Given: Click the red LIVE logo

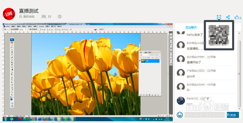Looking at the screenshot, I should (x=9, y=14).
